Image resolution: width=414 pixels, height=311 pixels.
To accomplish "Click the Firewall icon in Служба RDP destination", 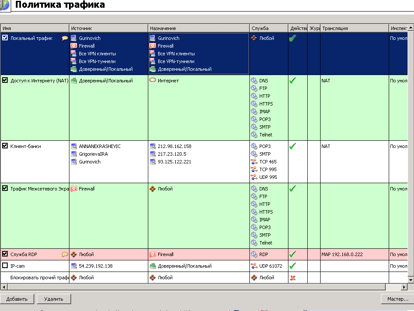I will coord(153,254).
